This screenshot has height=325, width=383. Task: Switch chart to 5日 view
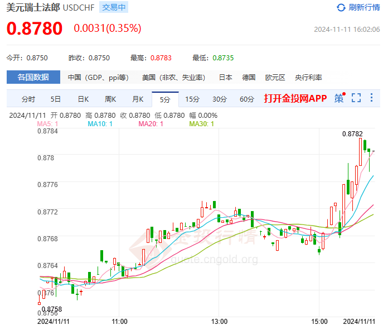(x=55, y=99)
